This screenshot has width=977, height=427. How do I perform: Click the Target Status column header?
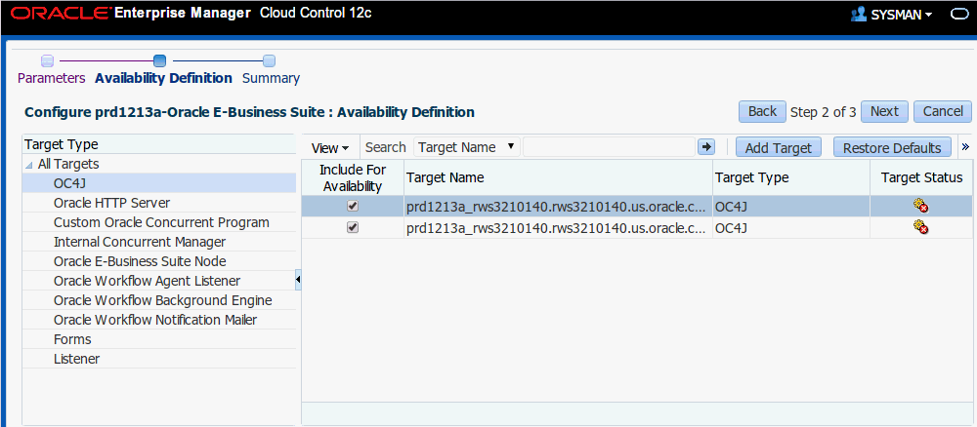(x=921, y=177)
